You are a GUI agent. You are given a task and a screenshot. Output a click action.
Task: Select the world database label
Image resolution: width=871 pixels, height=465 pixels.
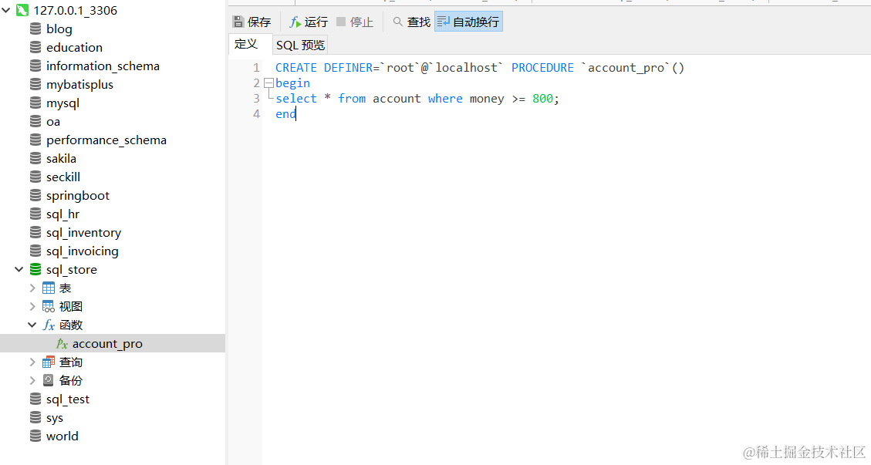(x=62, y=436)
